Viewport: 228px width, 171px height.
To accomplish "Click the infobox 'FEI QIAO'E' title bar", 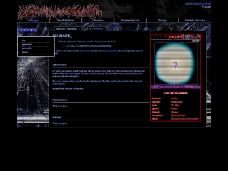I will (176, 37).
